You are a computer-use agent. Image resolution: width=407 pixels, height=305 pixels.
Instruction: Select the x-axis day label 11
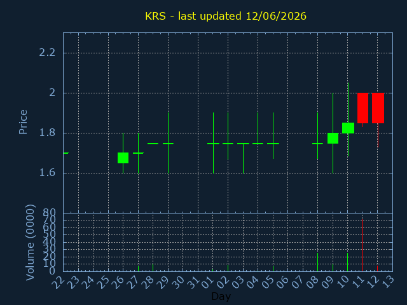pyautogui.click(x=357, y=282)
